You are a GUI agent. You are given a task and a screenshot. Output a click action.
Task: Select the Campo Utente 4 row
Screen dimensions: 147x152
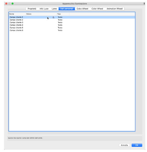pyautogui.click(x=72, y=25)
